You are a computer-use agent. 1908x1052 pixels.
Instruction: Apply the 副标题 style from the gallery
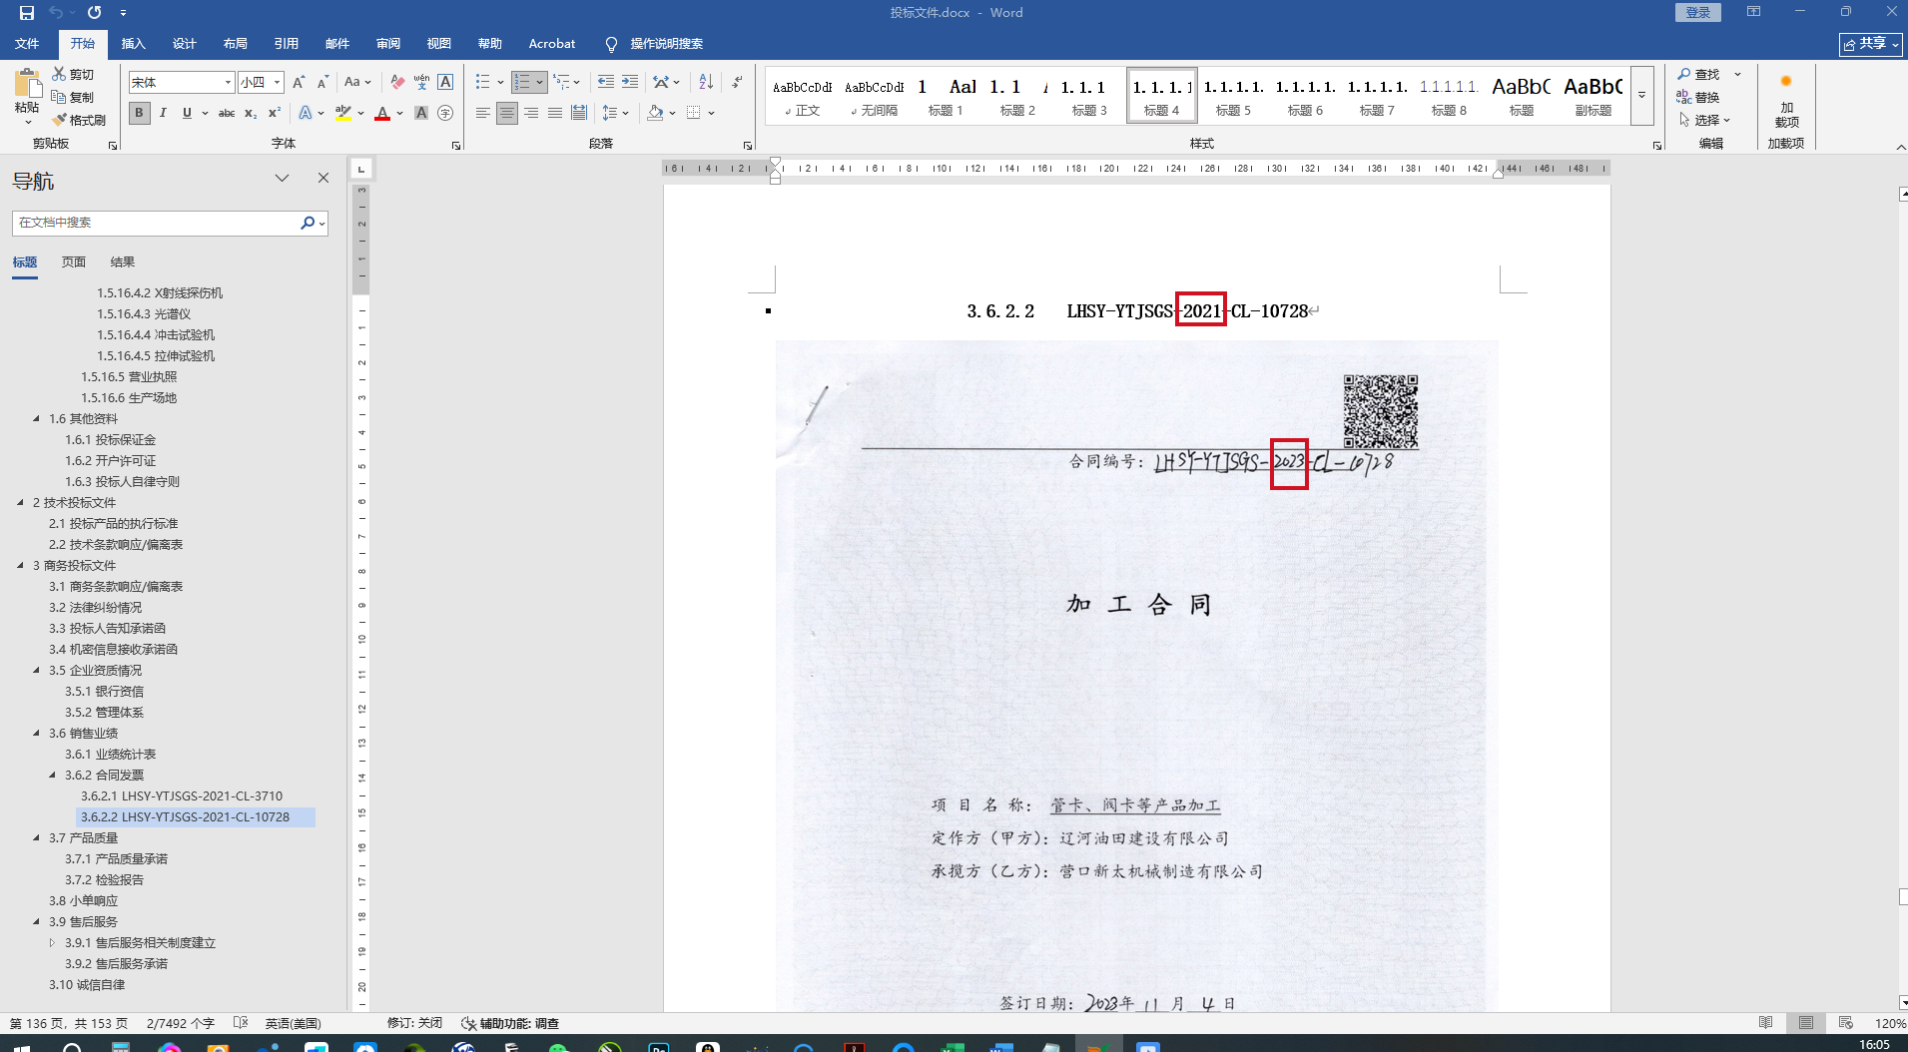[1593, 96]
